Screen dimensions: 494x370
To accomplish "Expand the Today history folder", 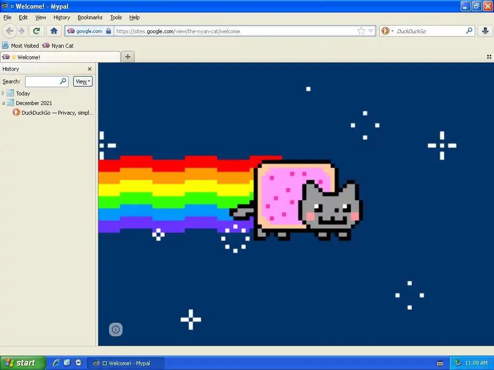I will tap(3, 93).
